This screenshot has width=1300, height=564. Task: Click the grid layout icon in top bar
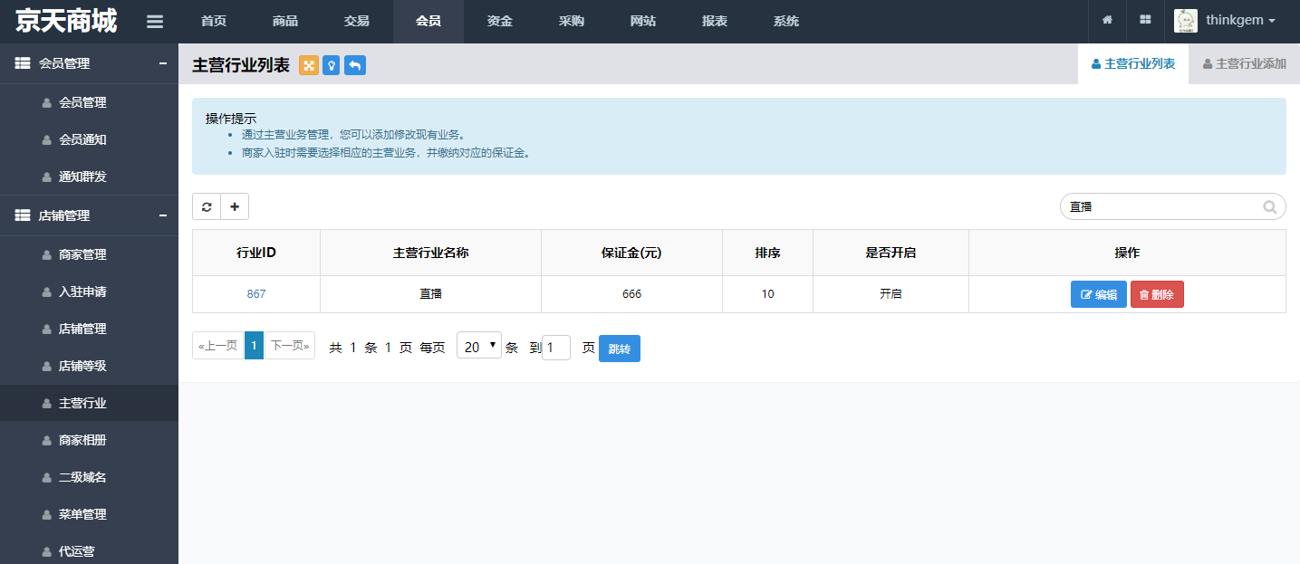pyautogui.click(x=1145, y=20)
